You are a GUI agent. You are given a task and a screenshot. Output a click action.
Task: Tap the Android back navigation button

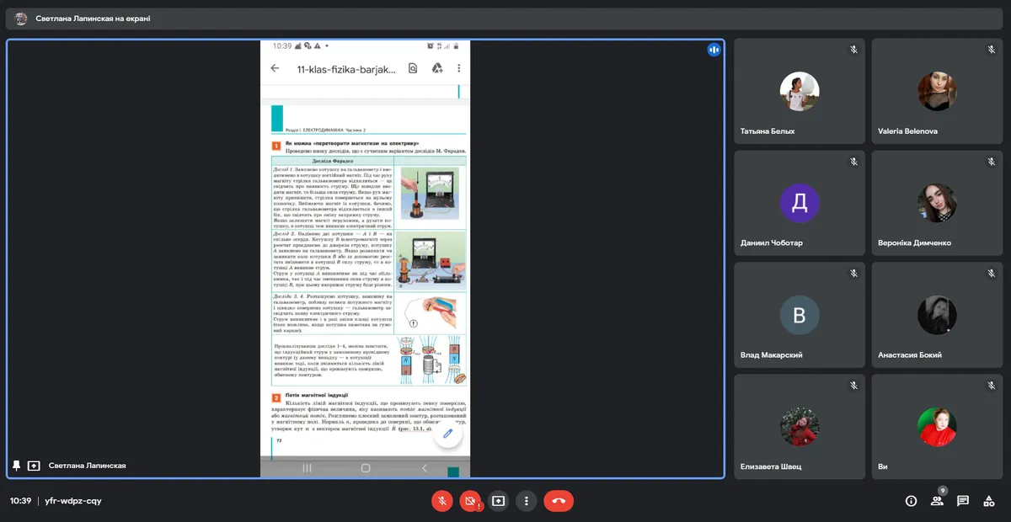pos(425,468)
